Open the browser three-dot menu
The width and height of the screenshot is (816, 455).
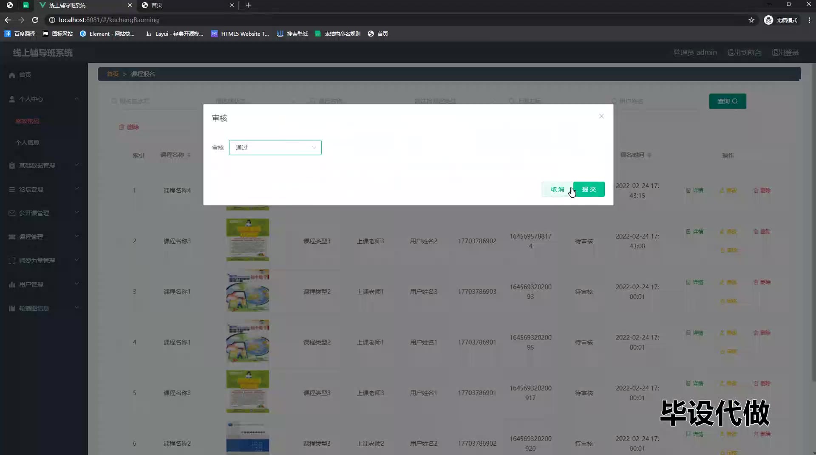tap(809, 20)
